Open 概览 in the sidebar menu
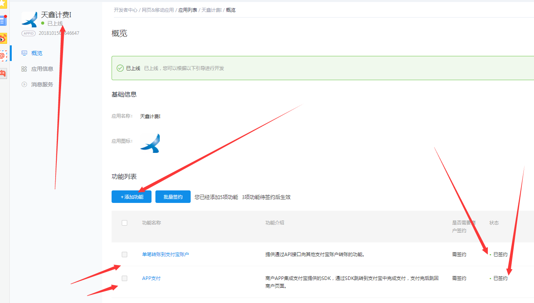 37,53
